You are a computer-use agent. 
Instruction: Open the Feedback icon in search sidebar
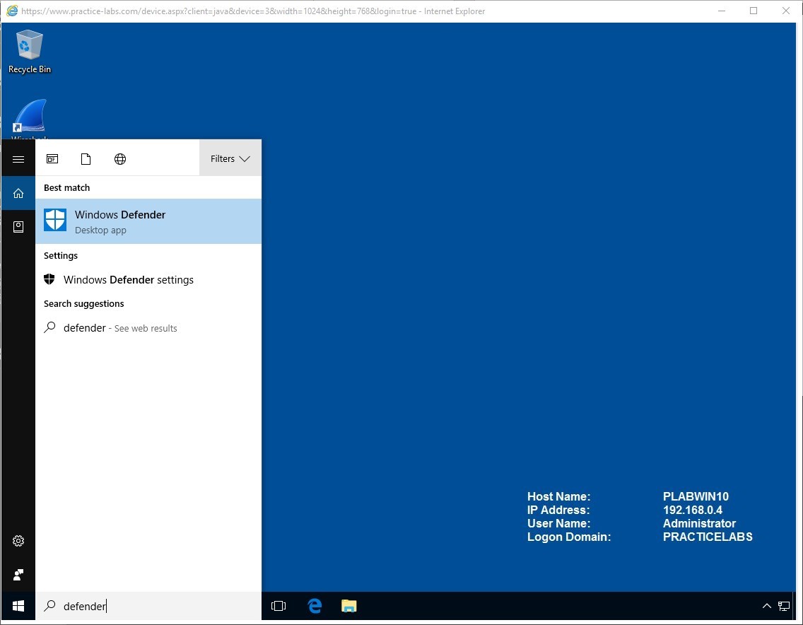(x=18, y=575)
